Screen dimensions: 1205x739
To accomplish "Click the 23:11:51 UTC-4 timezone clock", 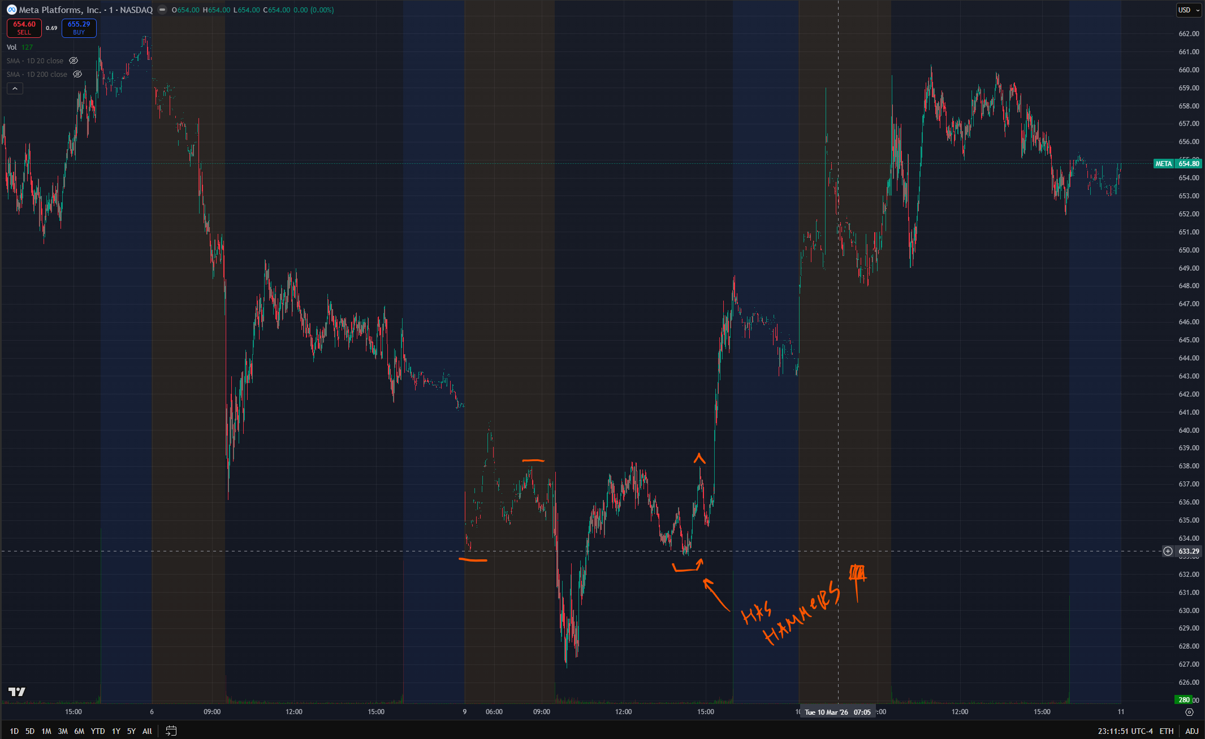I will coord(1125,731).
